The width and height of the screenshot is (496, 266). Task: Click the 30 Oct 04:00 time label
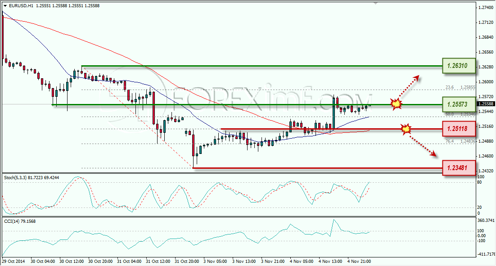point(43,261)
